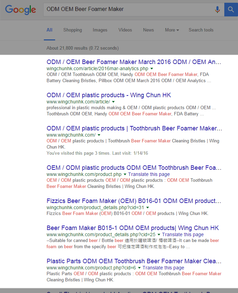Screen dimensions: 238x293
Task: Translate this page for product.php result
Action: (149, 174)
